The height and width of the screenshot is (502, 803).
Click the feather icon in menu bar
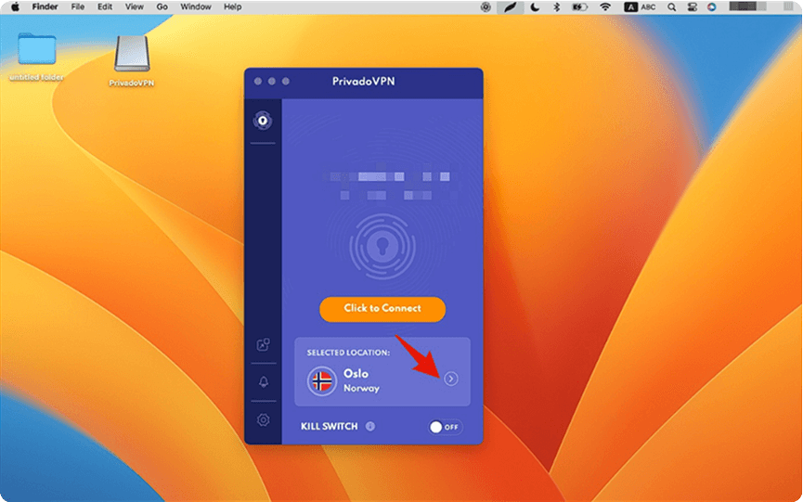(x=510, y=7)
